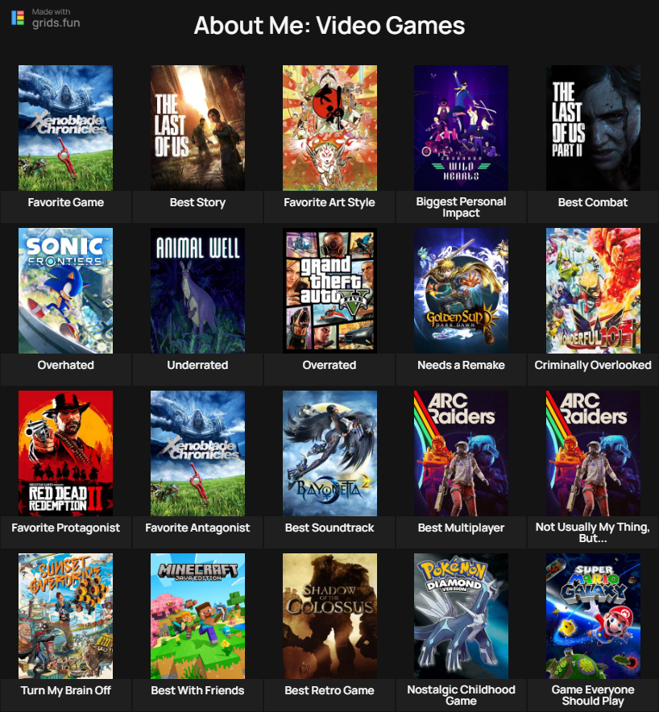Click the grids.fun logo icon
The height and width of the screenshot is (712, 659).
tap(17, 18)
